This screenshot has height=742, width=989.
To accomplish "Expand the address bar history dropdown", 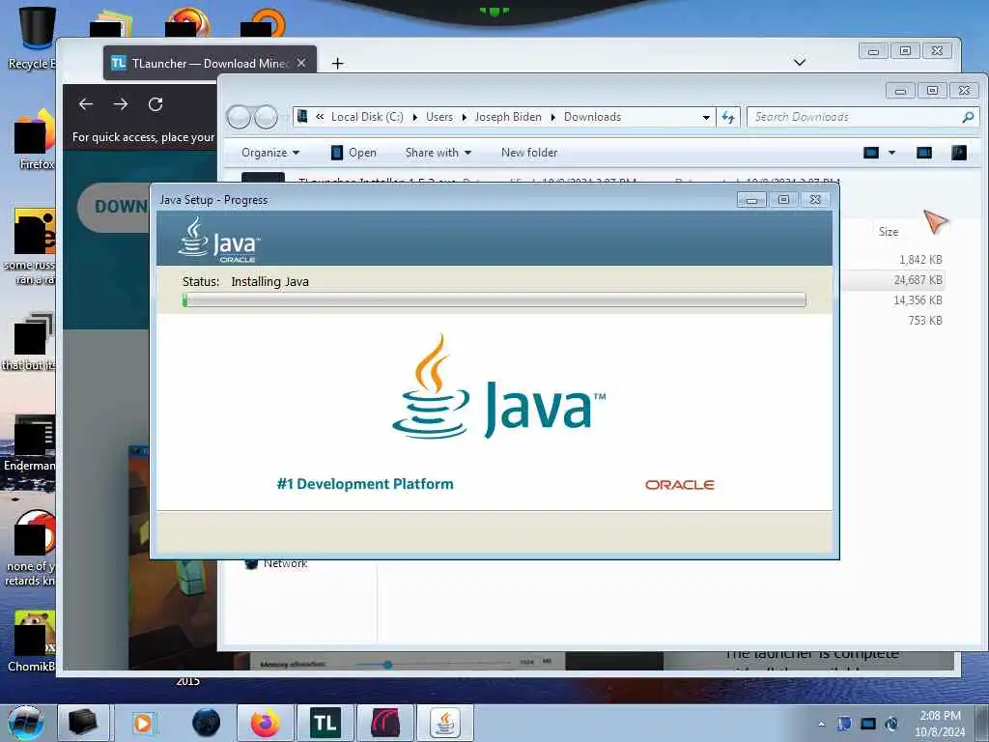I will pos(706,117).
